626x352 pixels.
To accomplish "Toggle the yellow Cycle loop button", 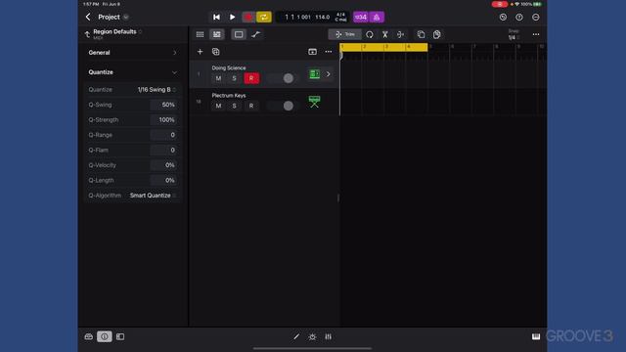I will tap(264, 17).
